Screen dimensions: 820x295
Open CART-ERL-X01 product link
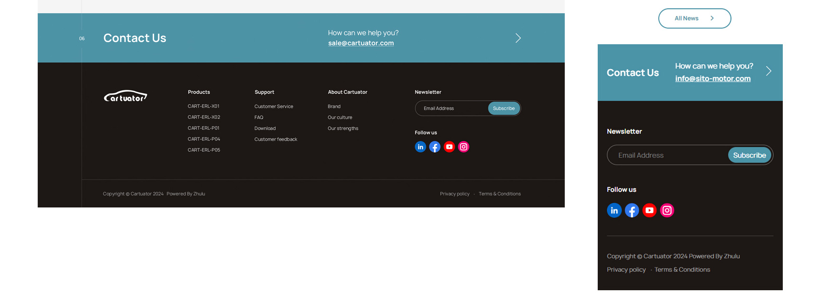[204, 106]
